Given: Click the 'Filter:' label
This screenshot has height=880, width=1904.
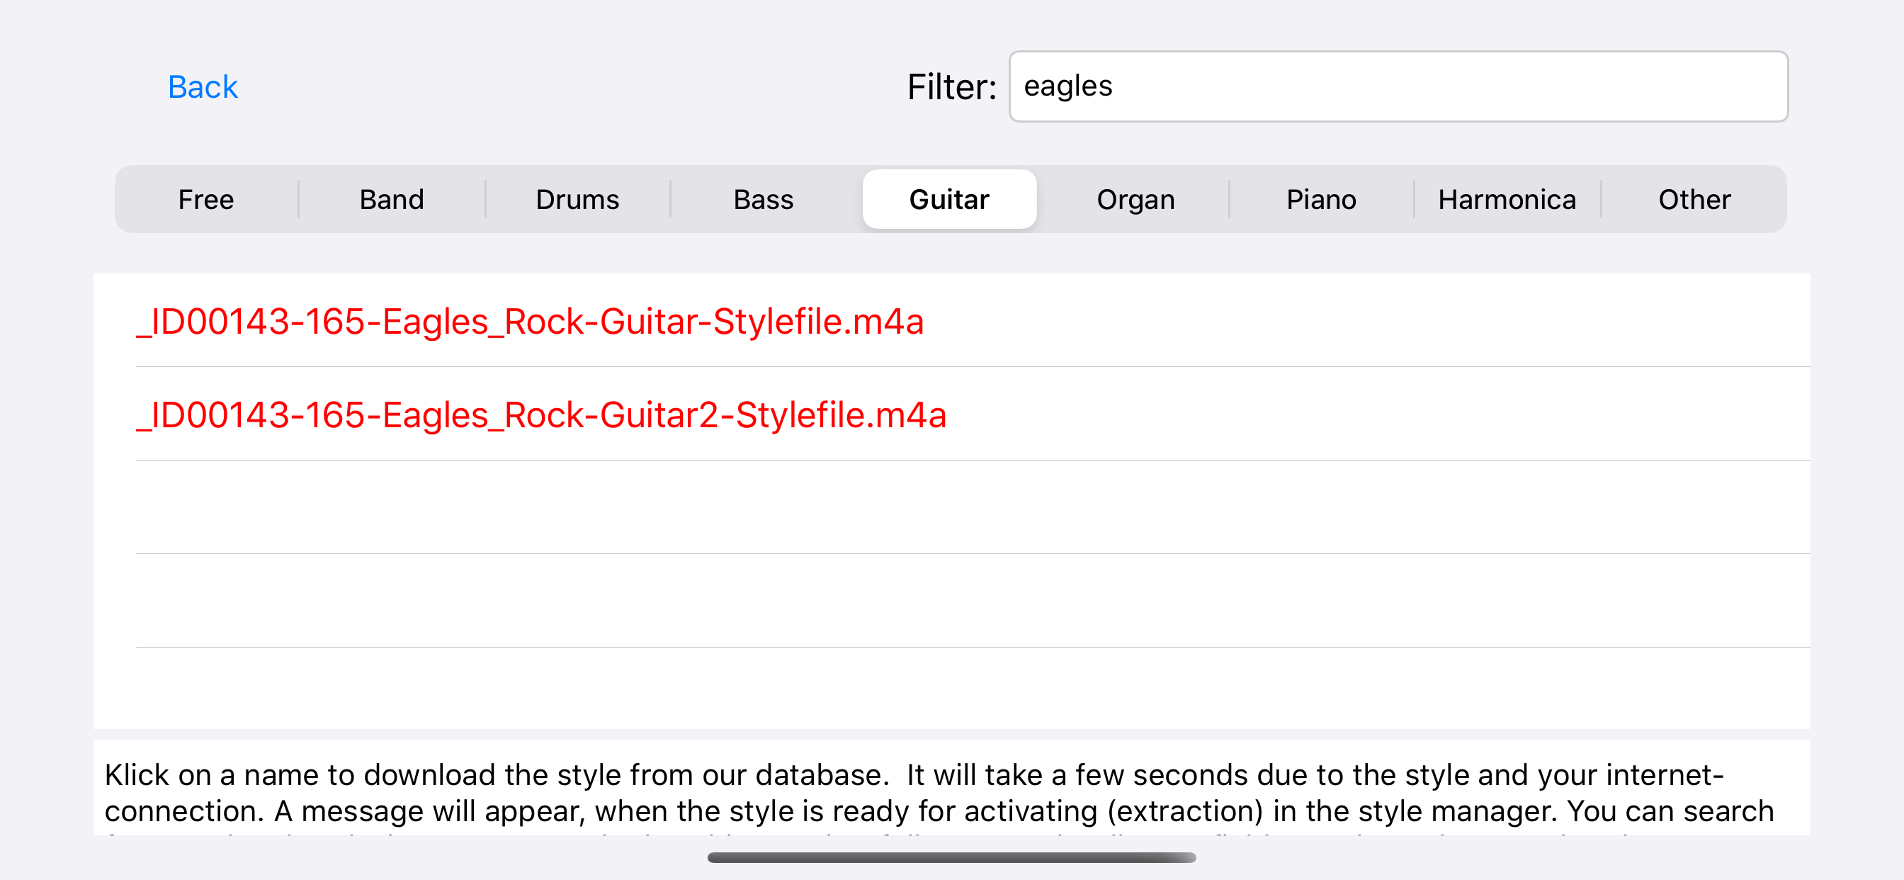Looking at the screenshot, I should point(951,87).
